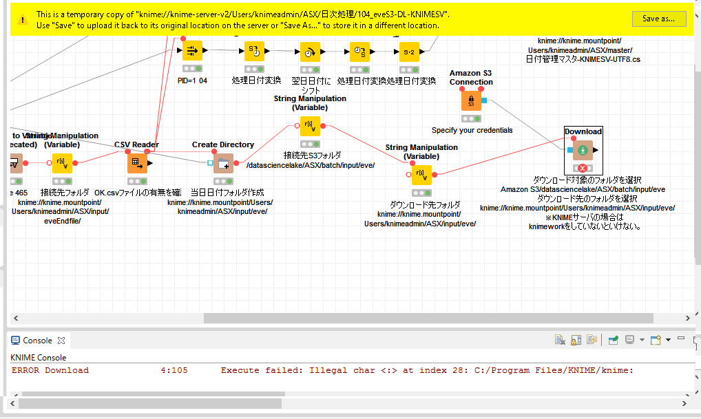This screenshot has height=419, width=701.
Task: Click the blue output port of Amazon S3 Connection
Action: click(484, 100)
